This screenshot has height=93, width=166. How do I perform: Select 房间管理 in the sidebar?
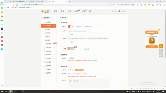pos(48,29)
